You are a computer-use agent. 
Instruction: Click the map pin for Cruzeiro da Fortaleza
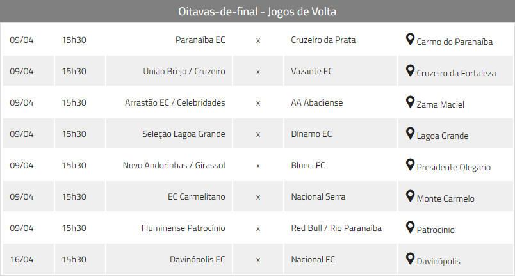point(410,70)
